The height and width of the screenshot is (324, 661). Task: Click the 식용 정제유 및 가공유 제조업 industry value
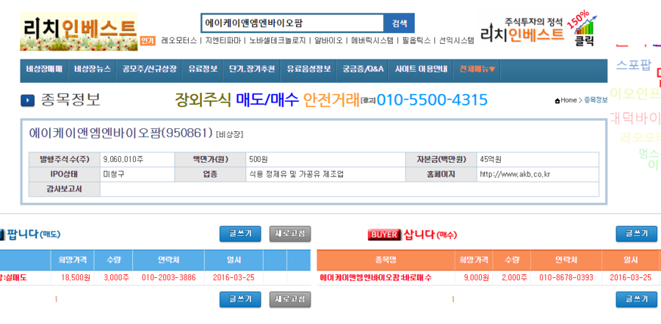tap(297, 174)
